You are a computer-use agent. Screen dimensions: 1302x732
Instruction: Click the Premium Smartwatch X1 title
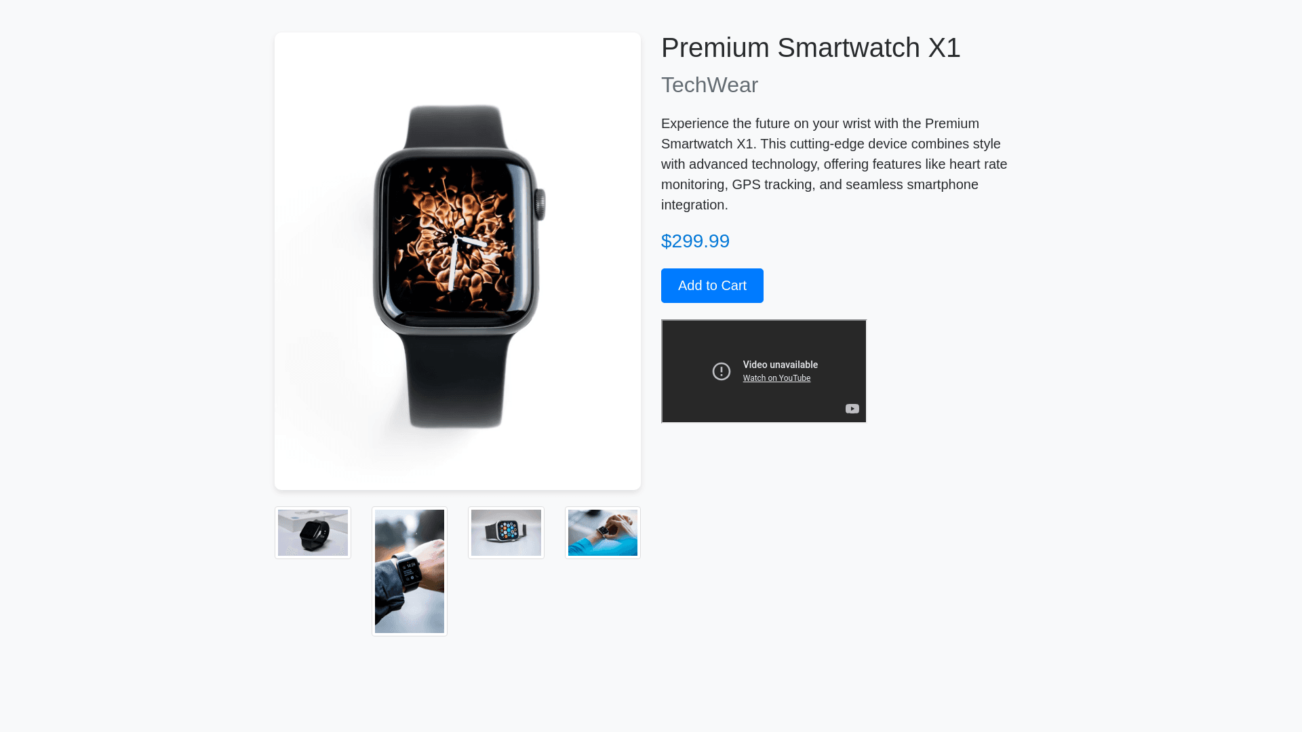pyautogui.click(x=810, y=47)
